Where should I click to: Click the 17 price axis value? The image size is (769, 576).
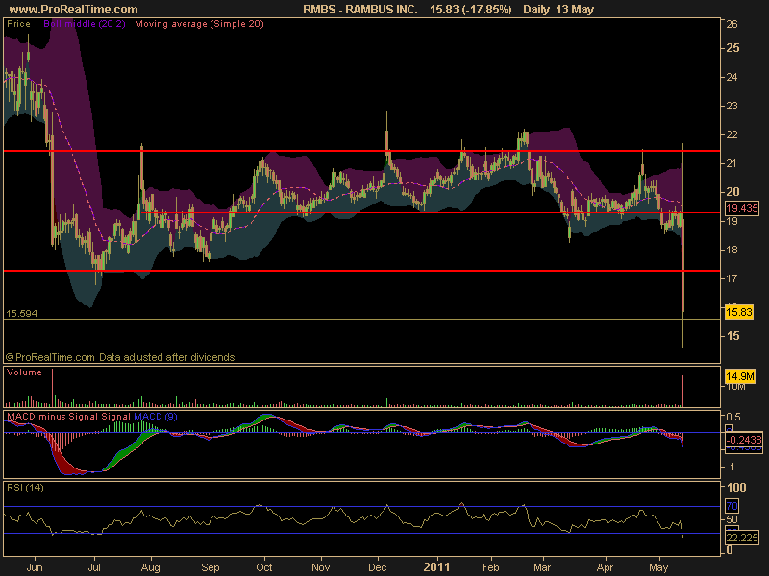click(x=732, y=278)
